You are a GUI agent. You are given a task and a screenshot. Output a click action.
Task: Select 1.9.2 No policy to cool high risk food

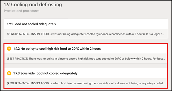pos(57,48)
